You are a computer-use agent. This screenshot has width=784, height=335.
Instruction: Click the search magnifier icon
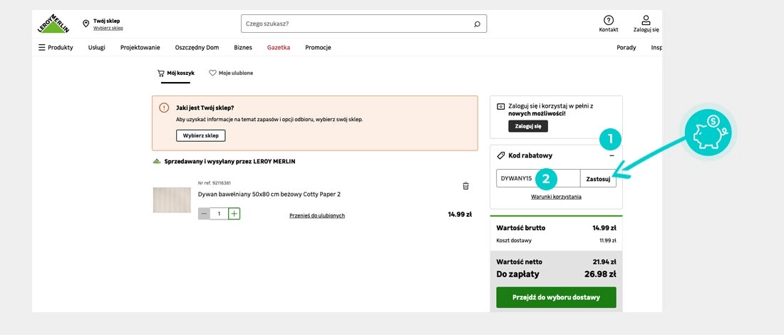(477, 24)
